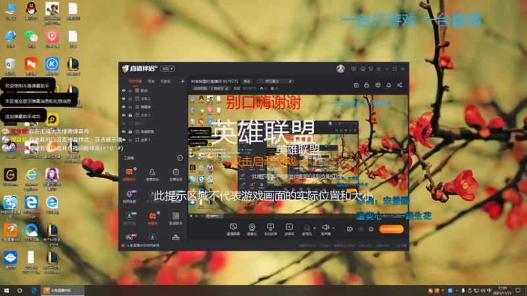Open the PK tool in the toolbox
Image resolution: width=527 pixels, height=296 pixels.
point(129,237)
